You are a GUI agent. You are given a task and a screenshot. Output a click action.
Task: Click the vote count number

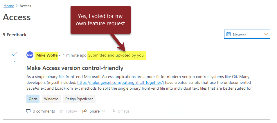(15, 62)
